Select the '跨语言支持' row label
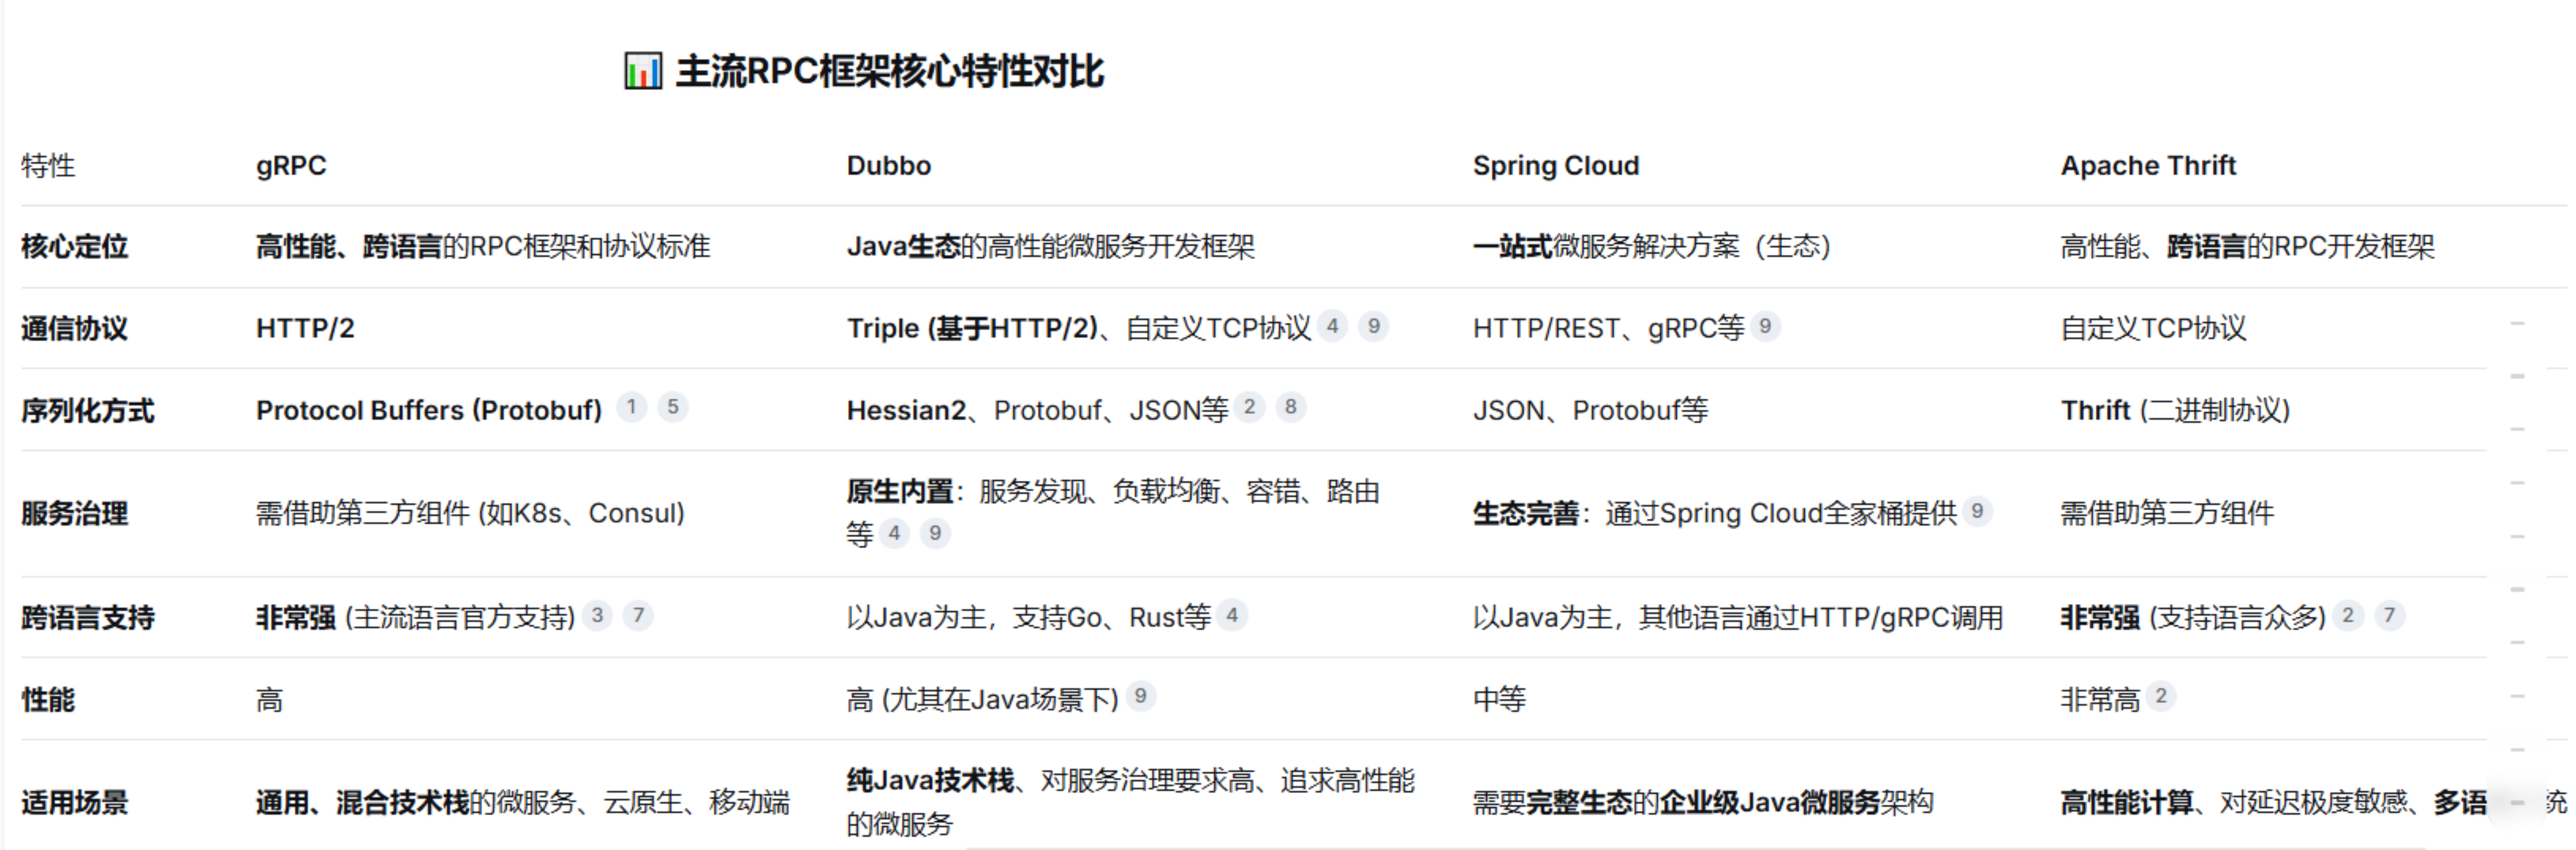The width and height of the screenshot is (2576, 850). 88,618
